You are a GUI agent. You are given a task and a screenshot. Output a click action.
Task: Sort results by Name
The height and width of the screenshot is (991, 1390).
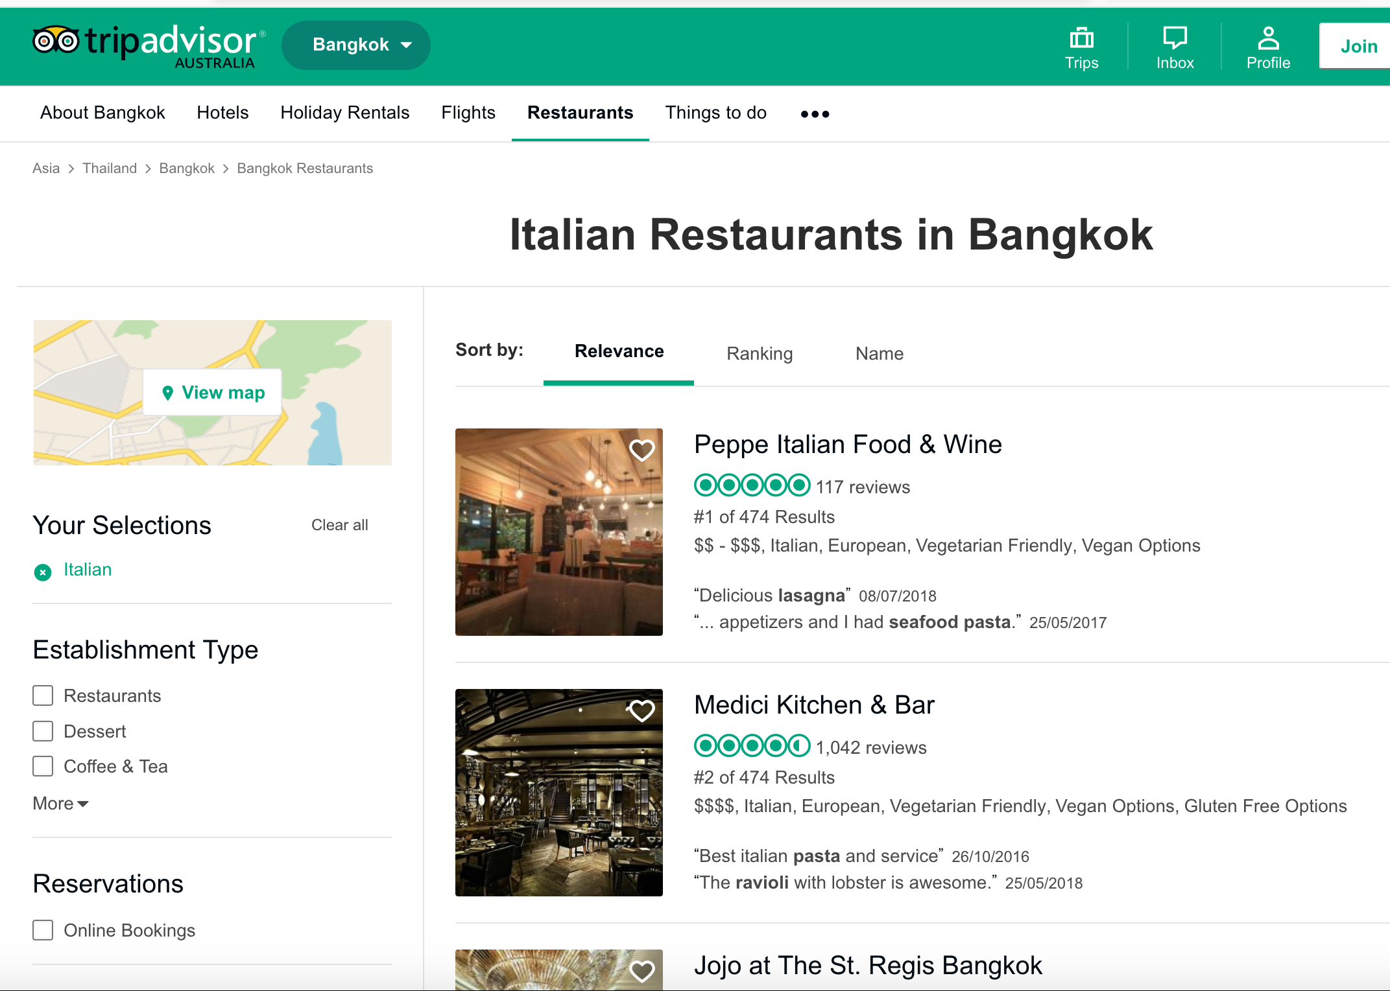(879, 354)
